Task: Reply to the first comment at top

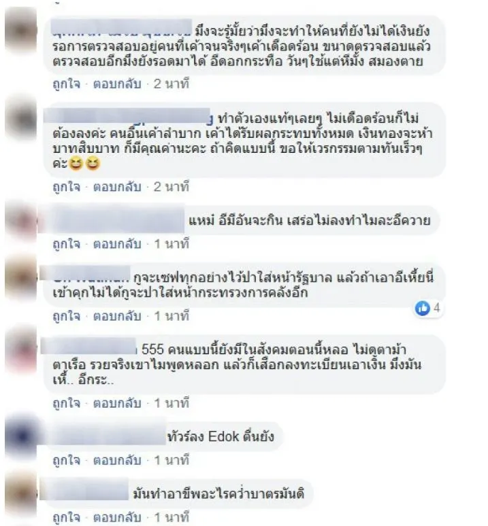Action: coord(117,84)
